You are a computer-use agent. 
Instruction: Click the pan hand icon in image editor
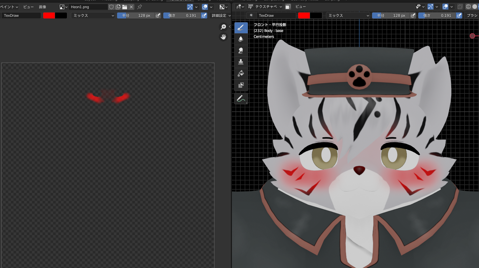click(224, 37)
